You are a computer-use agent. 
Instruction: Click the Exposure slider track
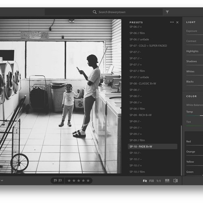click(194, 35)
